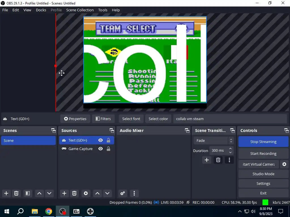Open Audio Mixer three-dot menu

coord(134,193)
